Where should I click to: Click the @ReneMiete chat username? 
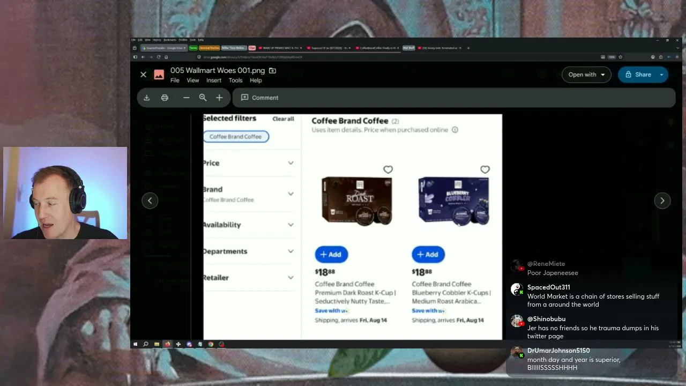(x=546, y=264)
